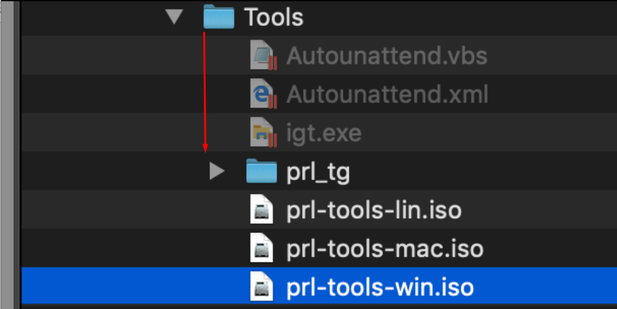Click the Autounattend.vbs script file icon
Screen dimensions: 617x309
[263, 56]
